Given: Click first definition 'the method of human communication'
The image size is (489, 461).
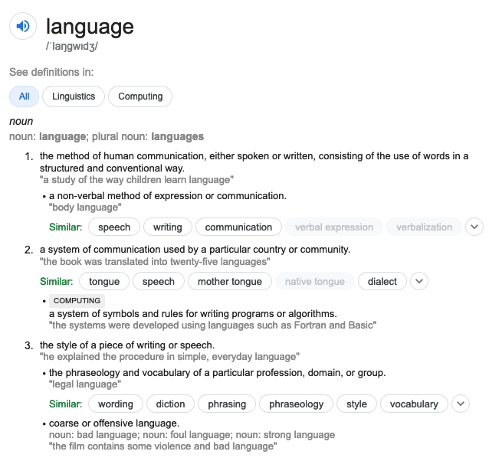Looking at the screenshot, I should [254, 162].
